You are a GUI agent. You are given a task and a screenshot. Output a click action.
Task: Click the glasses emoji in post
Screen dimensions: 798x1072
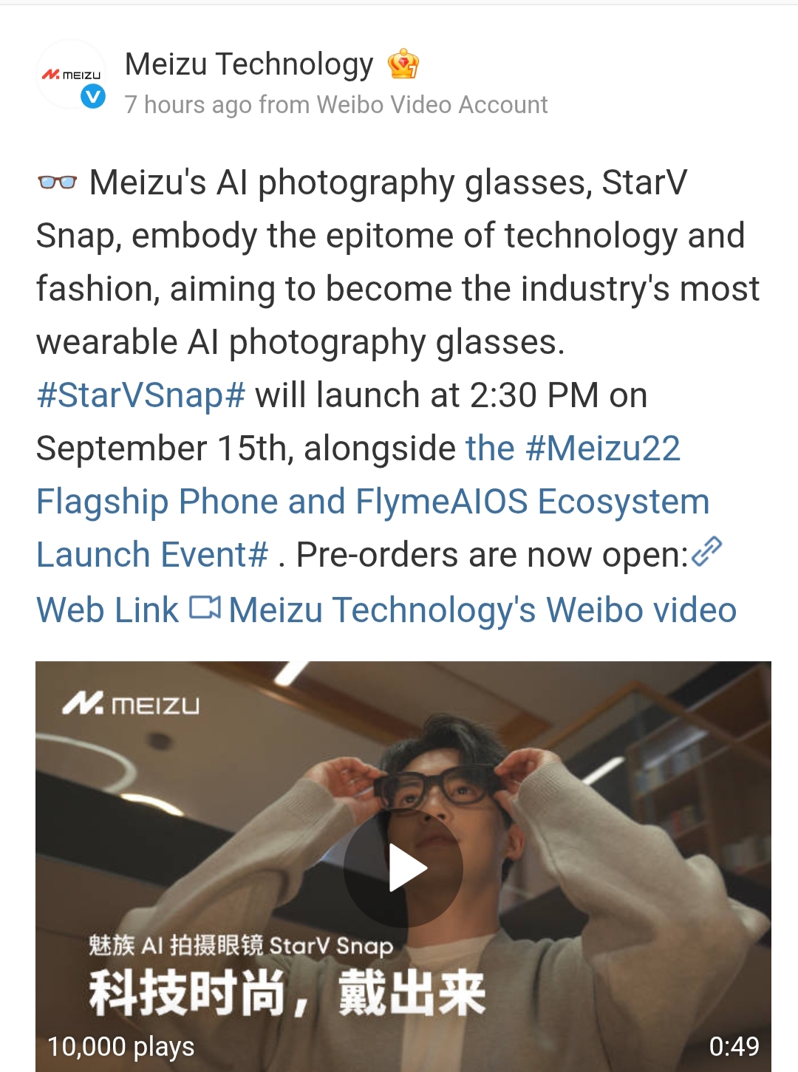coord(57,182)
